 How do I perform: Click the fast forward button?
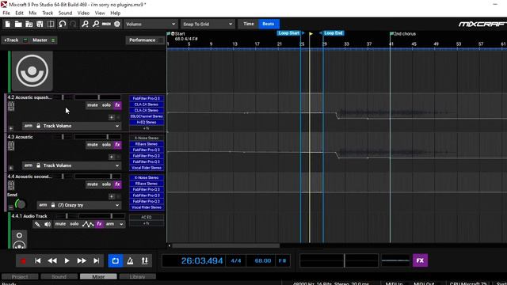pyautogui.click(x=82, y=260)
